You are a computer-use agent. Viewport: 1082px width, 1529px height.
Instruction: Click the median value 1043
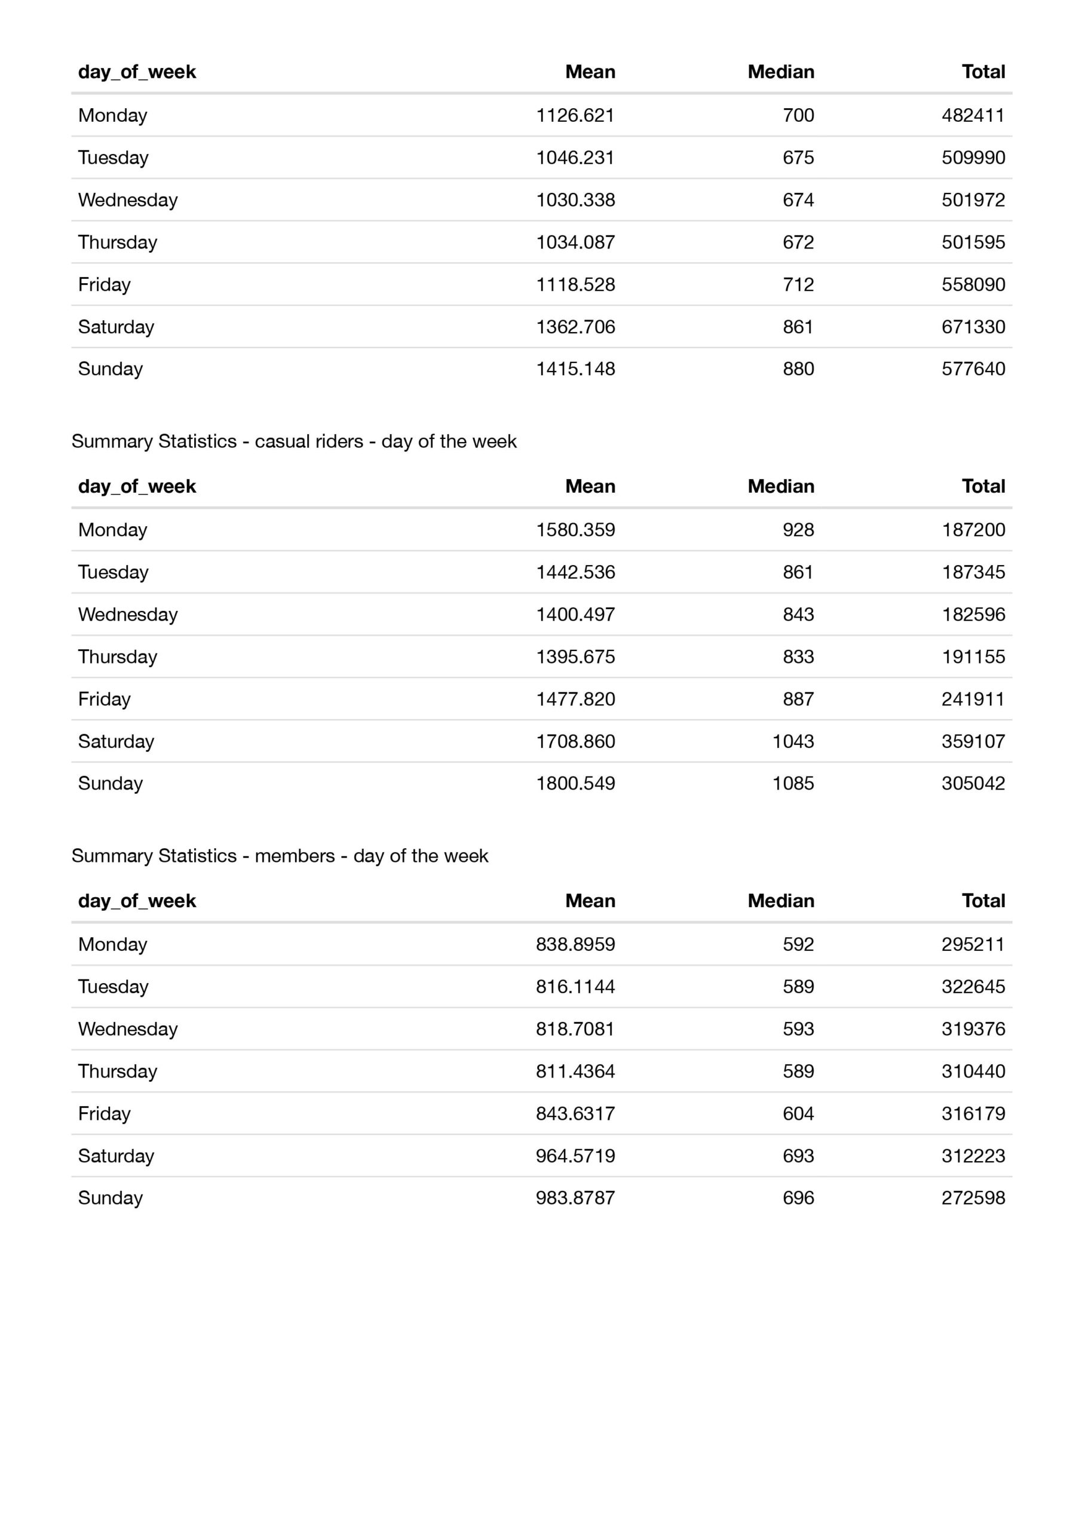(x=793, y=741)
